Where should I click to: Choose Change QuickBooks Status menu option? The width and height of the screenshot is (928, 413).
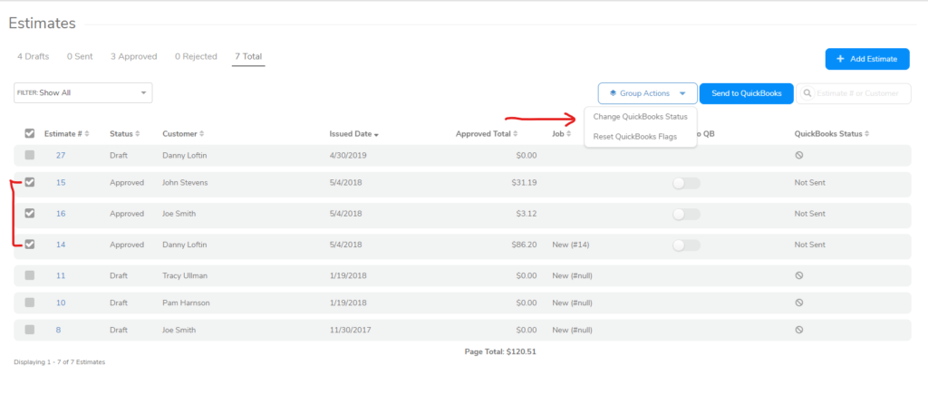pos(640,117)
